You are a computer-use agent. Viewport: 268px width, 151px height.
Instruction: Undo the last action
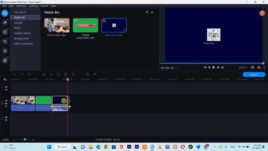[15, 74]
